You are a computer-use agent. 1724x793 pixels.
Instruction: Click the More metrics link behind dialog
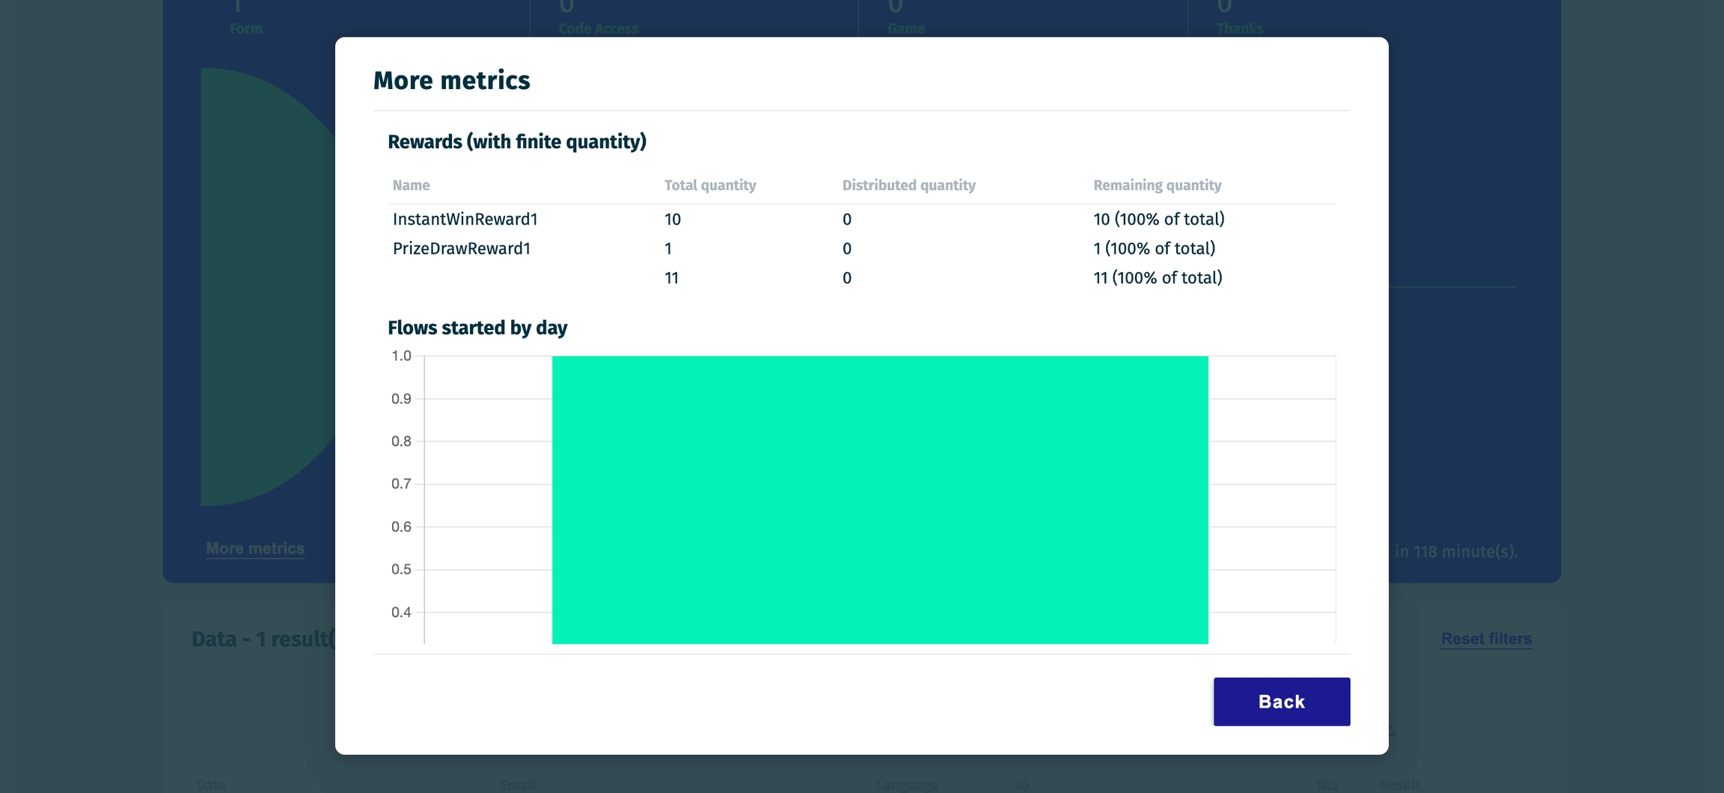(x=254, y=548)
